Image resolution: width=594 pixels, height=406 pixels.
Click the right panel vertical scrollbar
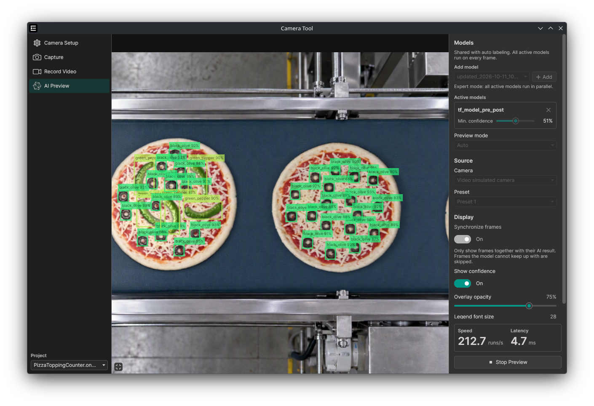pyautogui.click(x=564, y=168)
